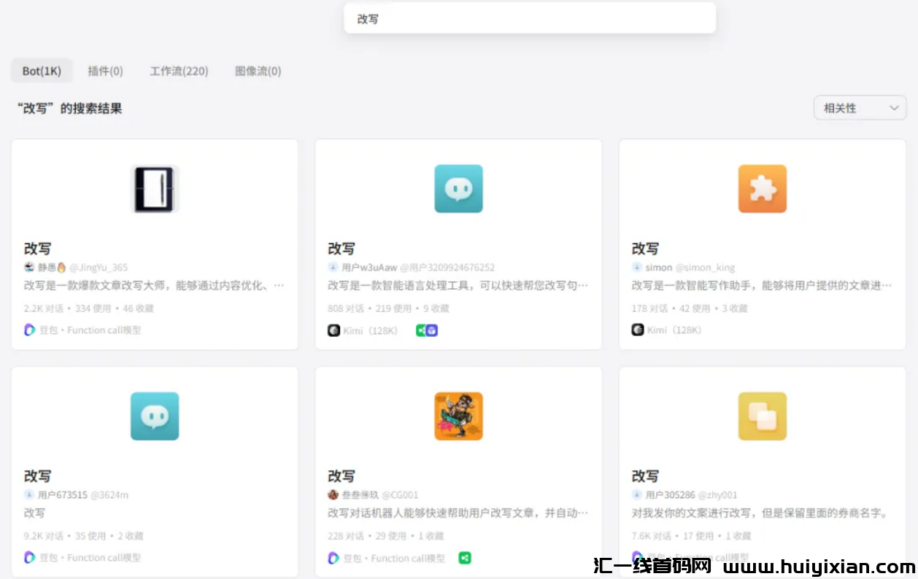Click the orange puzzle-piece avatar of simon's 改写 bot
Image resolution: width=918 pixels, height=579 pixels.
pyautogui.click(x=762, y=188)
